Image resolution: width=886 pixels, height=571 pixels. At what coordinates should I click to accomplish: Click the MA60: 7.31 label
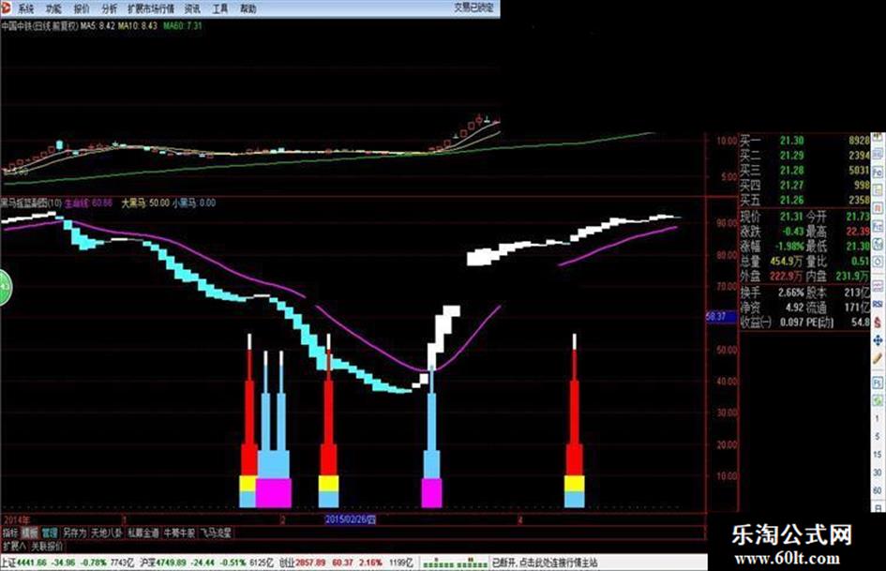point(183,26)
